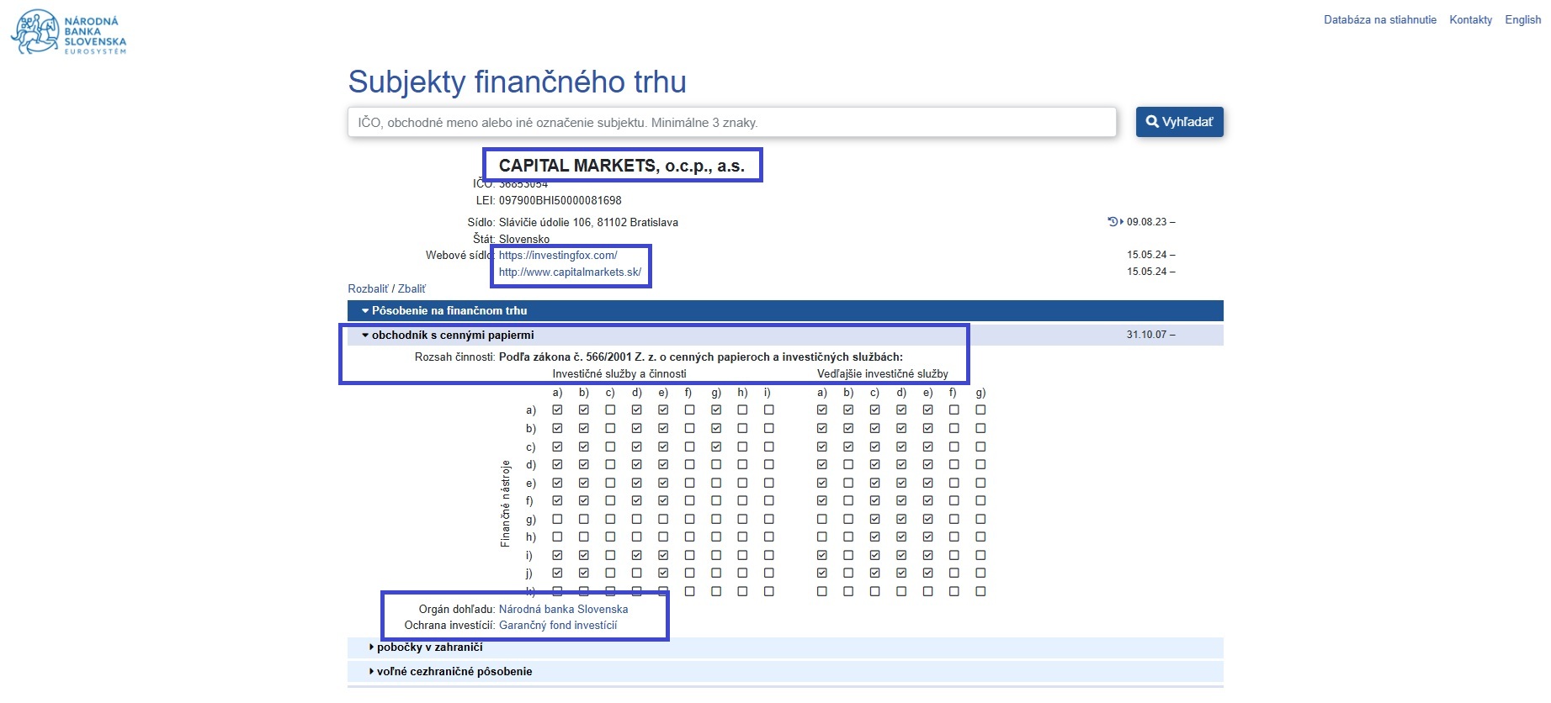1551x703 pixels.
Task: Toggle Investičné služby checkbox row b) column g)
Action: point(716,428)
